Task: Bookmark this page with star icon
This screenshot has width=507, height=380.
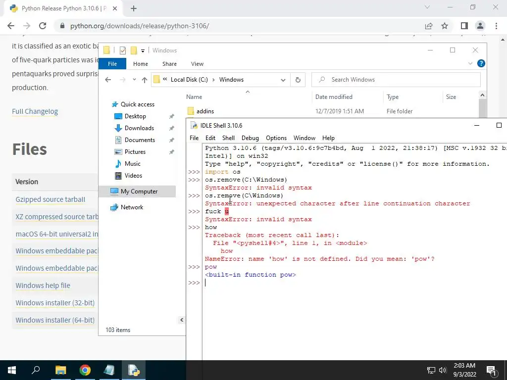Action: click(x=445, y=26)
